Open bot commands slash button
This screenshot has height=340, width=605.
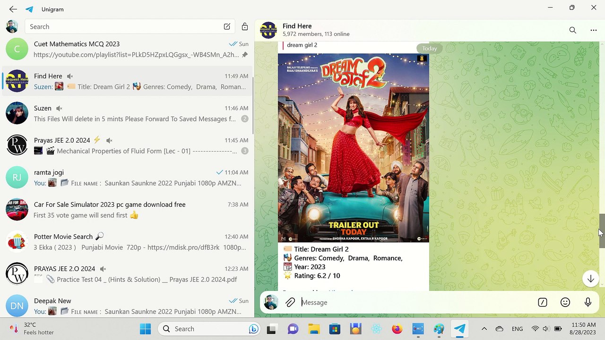click(542, 302)
